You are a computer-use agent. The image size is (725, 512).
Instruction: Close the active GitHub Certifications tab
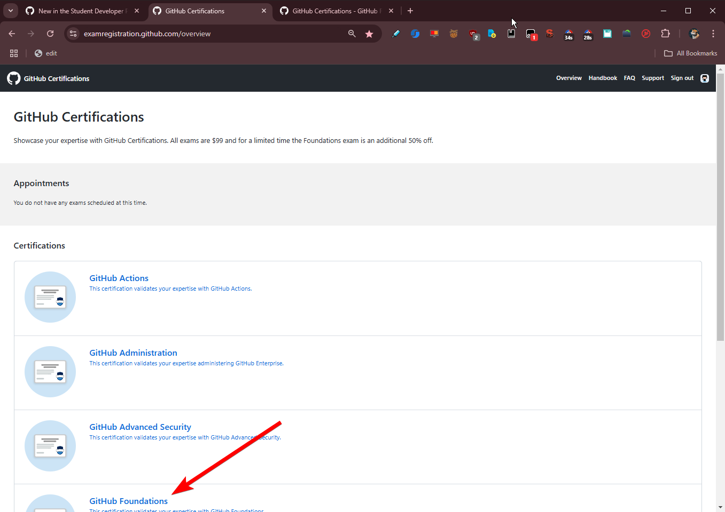[x=264, y=11]
